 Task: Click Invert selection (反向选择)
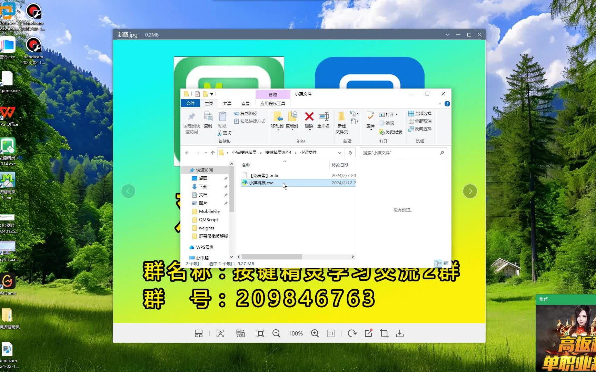coord(420,129)
